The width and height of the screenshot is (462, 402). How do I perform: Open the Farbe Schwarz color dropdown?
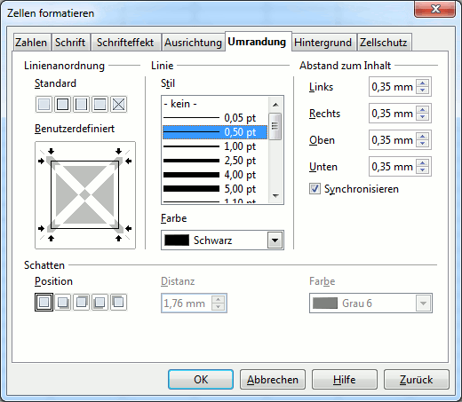tap(275, 240)
